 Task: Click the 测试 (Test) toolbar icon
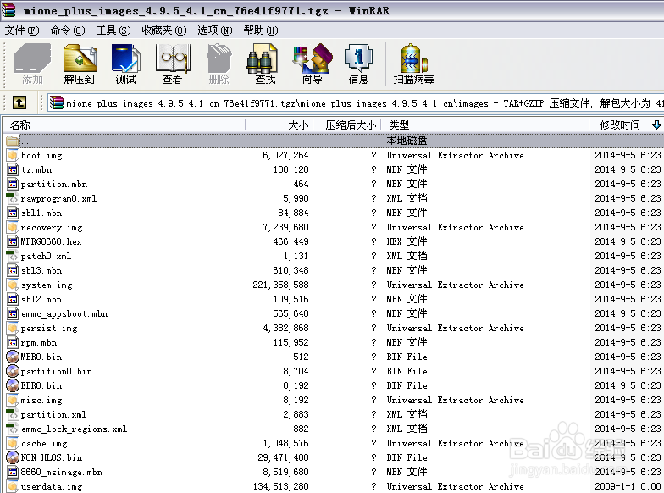tap(125, 64)
